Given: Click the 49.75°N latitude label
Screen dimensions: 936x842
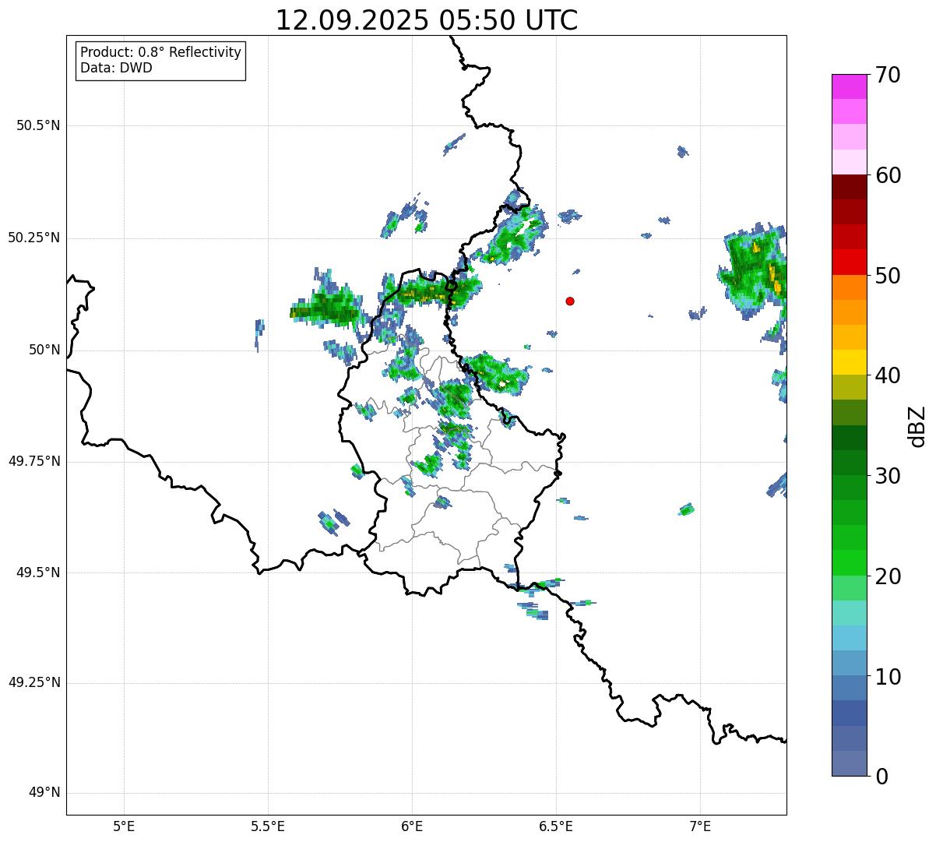Looking at the screenshot, I should point(34,461).
